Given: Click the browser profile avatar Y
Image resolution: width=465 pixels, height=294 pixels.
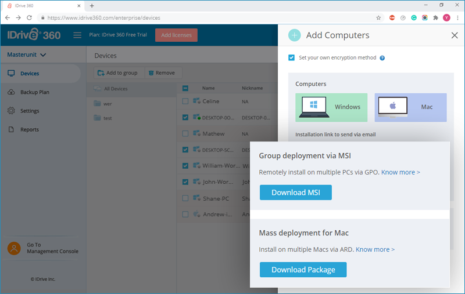Looking at the screenshot, I should coord(446,18).
